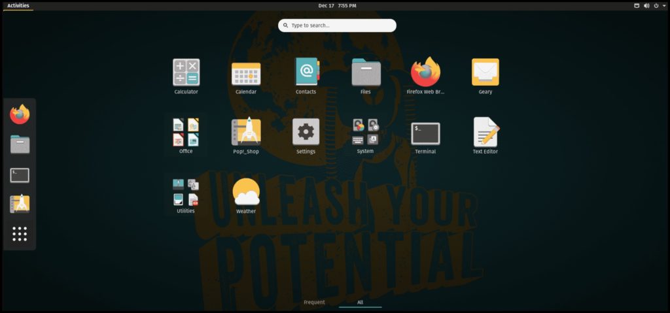The image size is (670, 313).
Task: Click the search magnifier icon
Action: (x=285, y=25)
